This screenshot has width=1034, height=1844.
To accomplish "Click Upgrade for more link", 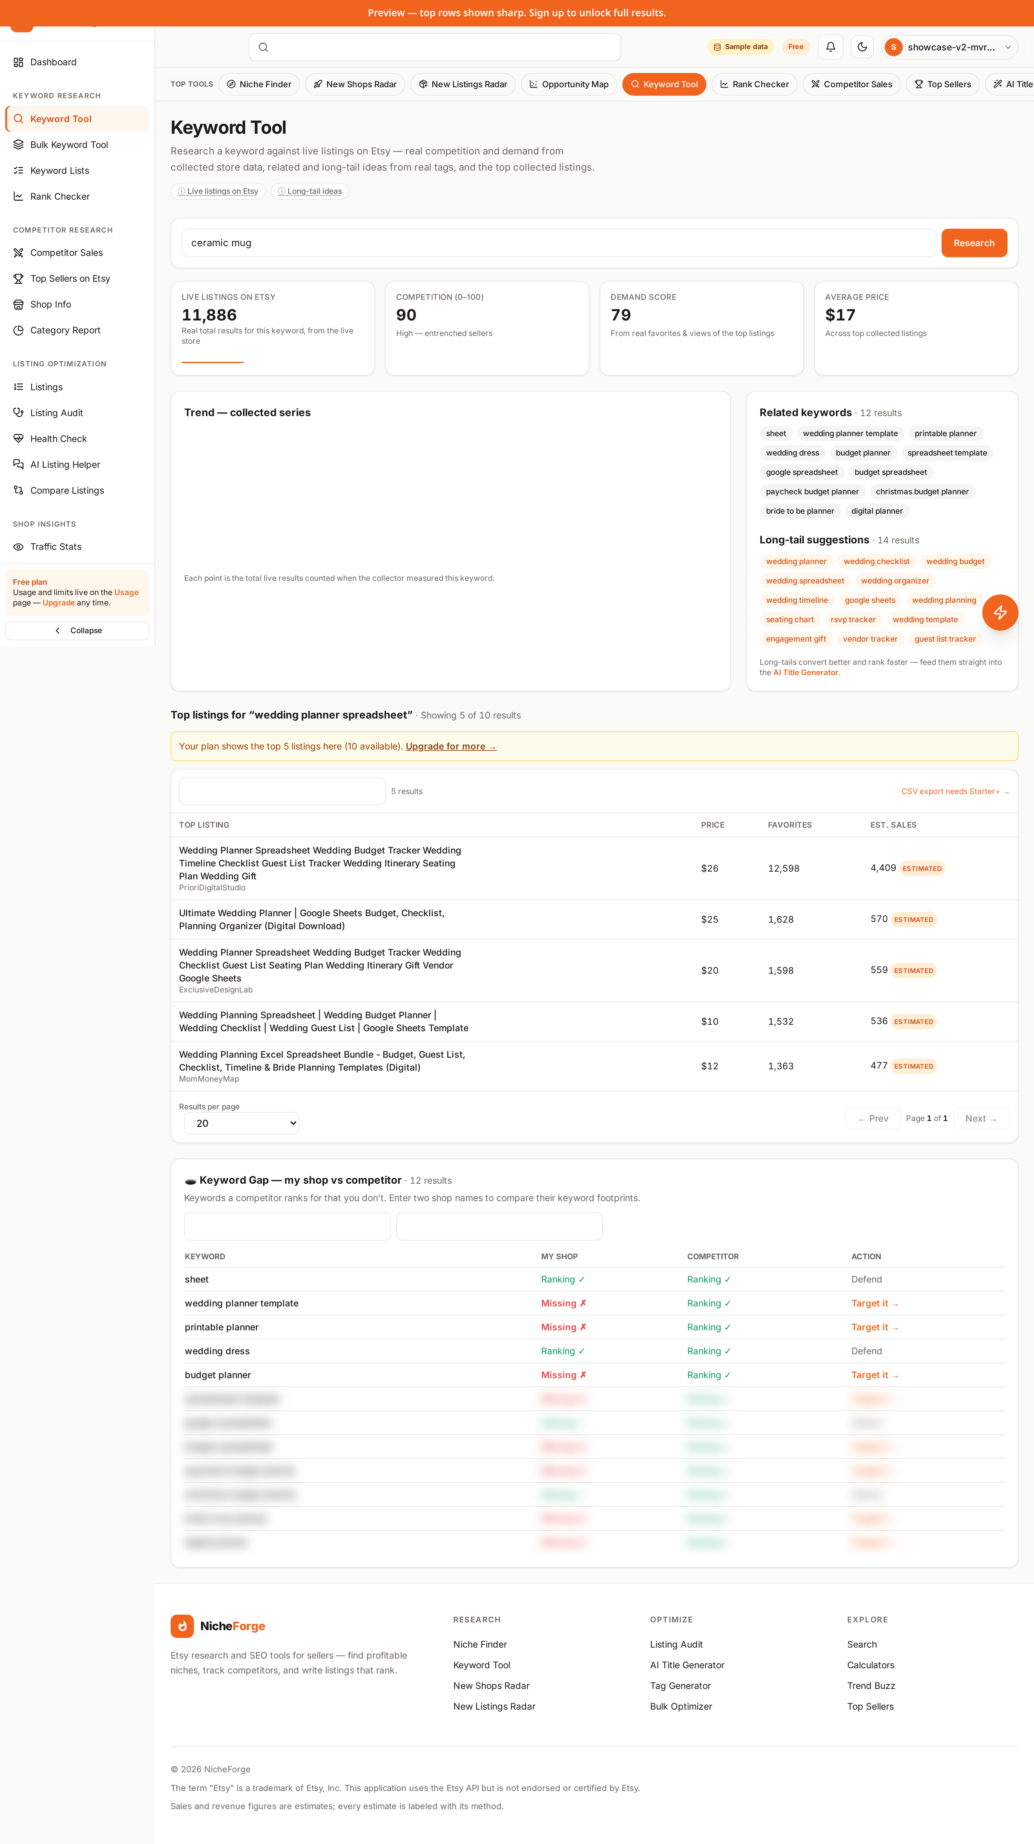I will click(451, 747).
